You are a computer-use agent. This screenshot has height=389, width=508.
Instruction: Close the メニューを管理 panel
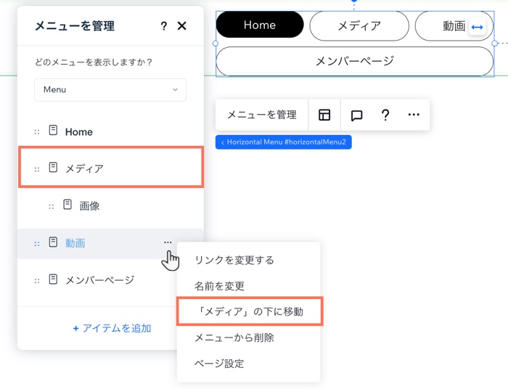pos(181,26)
